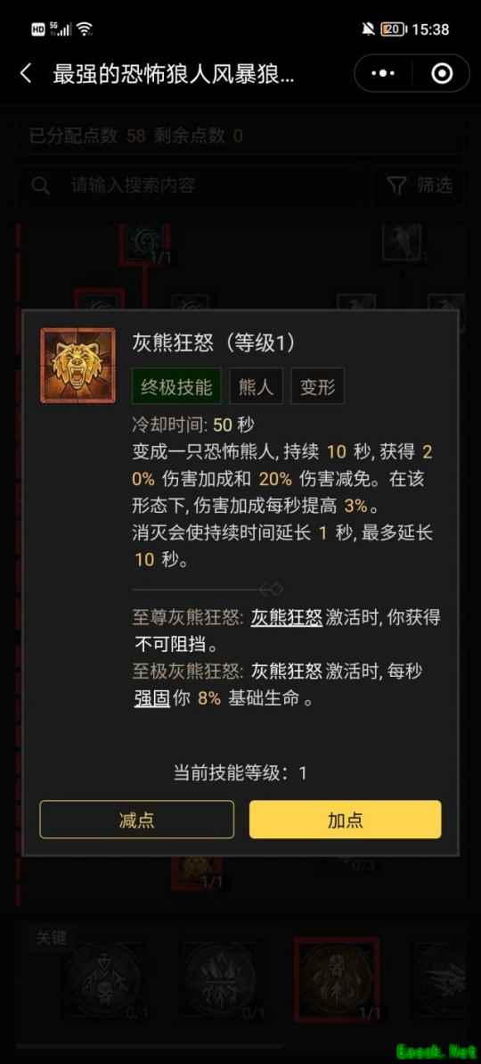481x1064 pixels.
Task: Select the middle bottom dimmed skill node
Action: coord(222,979)
